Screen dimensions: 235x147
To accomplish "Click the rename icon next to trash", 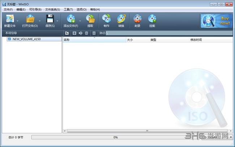I will (x=81, y=33).
